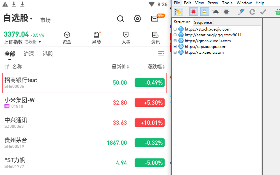Click the -5.00% button for *ST力帆
The width and height of the screenshot is (280, 175).
[x=149, y=163]
